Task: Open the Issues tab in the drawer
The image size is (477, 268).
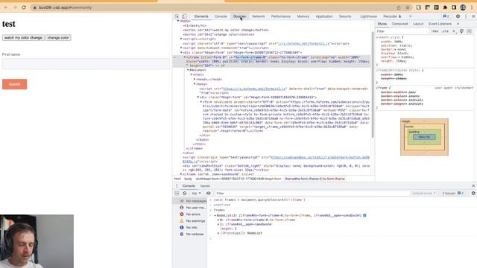Action: pyautogui.click(x=205, y=185)
